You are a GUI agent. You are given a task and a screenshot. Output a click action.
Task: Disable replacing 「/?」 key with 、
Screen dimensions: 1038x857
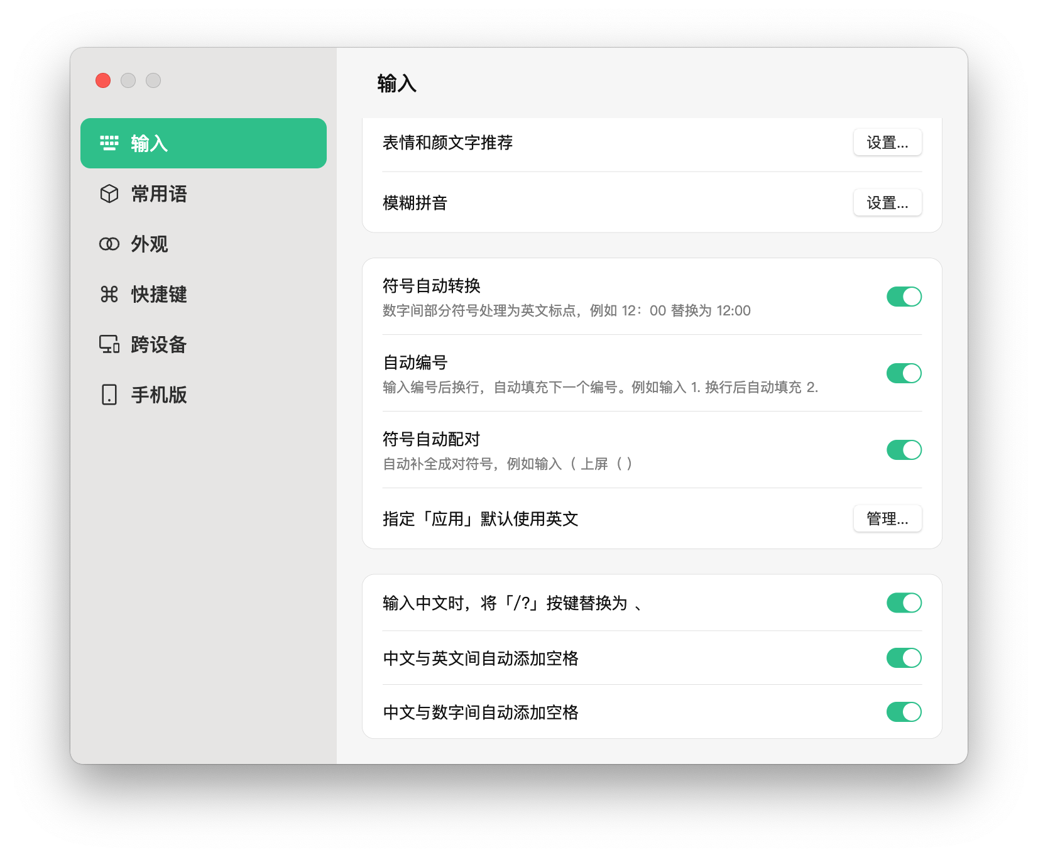(904, 603)
